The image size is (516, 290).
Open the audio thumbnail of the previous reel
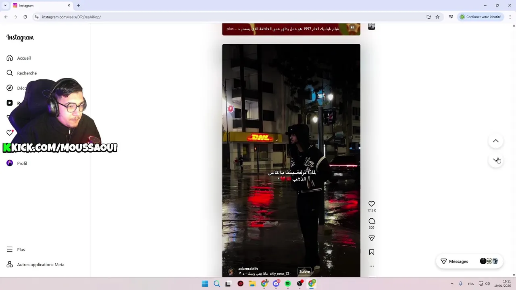pos(372,27)
